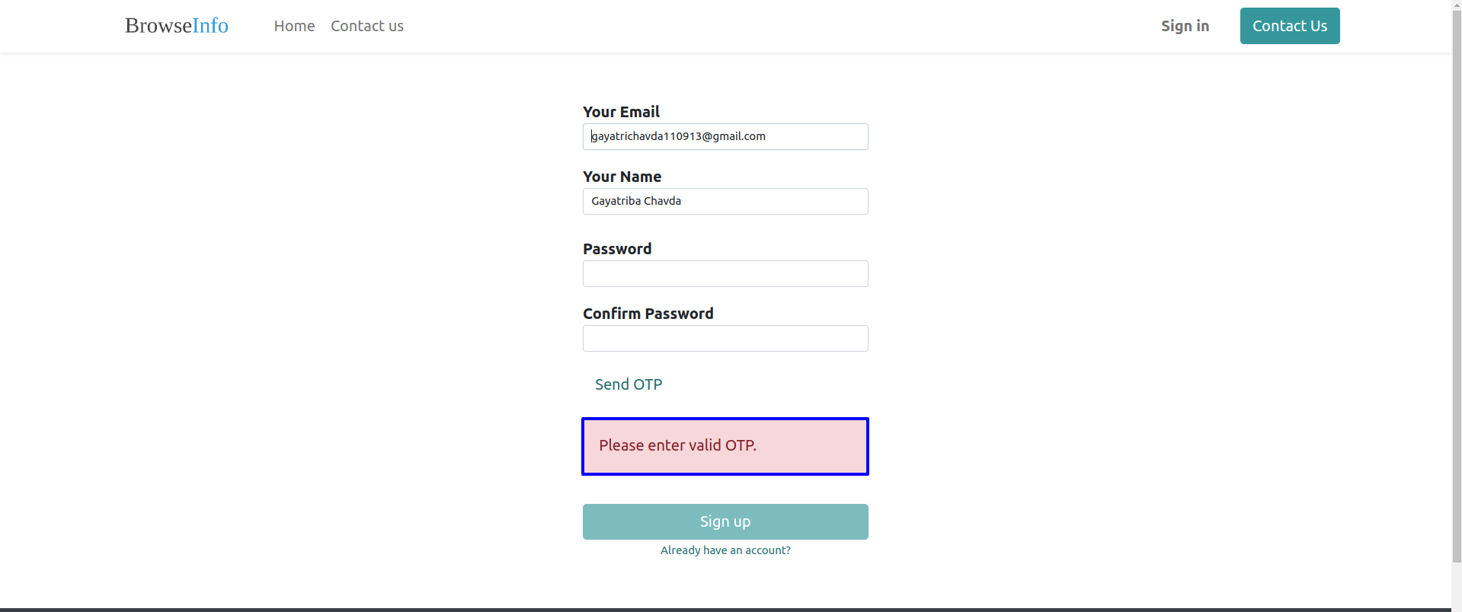Image resolution: width=1462 pixels, height=612 pixels.
Task: Click into the empty Password field
Action: pyautogui.click(x=725, y=273)
